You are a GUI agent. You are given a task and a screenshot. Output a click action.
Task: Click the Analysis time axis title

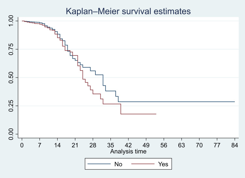128,151
